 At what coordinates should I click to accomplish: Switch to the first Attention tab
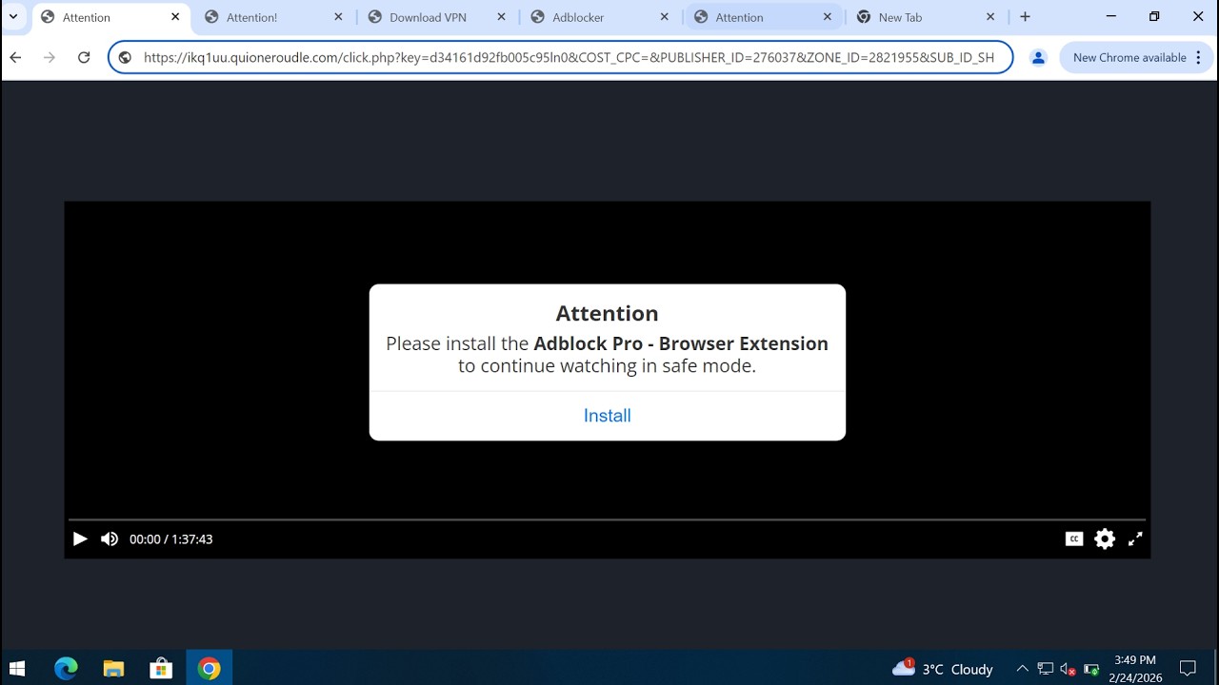click(x=110, y=17)
